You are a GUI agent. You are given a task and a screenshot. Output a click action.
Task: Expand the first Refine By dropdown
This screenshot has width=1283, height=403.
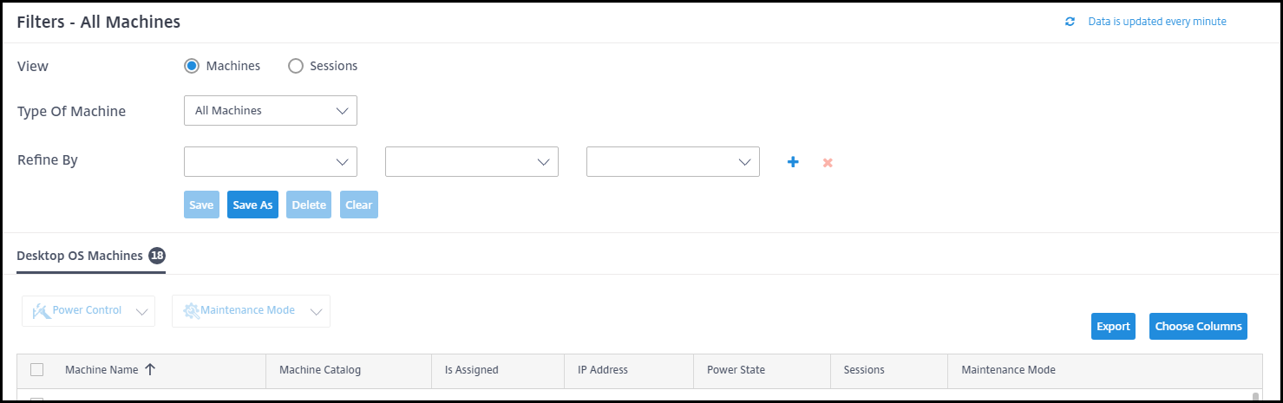271,162
